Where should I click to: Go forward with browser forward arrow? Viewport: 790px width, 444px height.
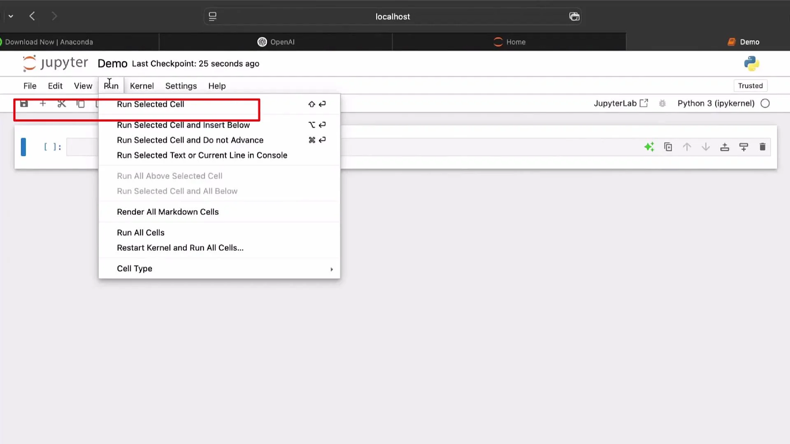pos(54,16)
